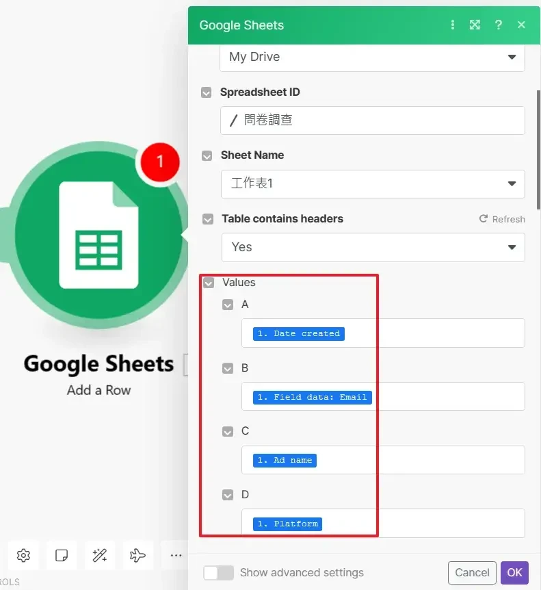
Task: Click the Show advanced settings label
Action: [x=302, y=573]
